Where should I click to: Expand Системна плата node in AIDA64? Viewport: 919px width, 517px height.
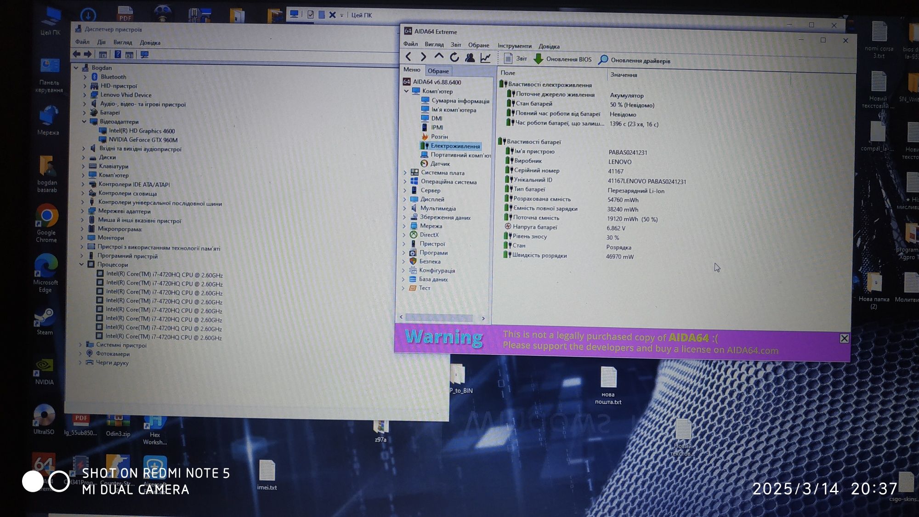[405, 173]
